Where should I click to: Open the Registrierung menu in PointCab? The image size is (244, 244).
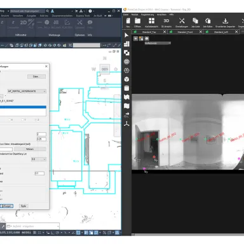coord(147,15)
